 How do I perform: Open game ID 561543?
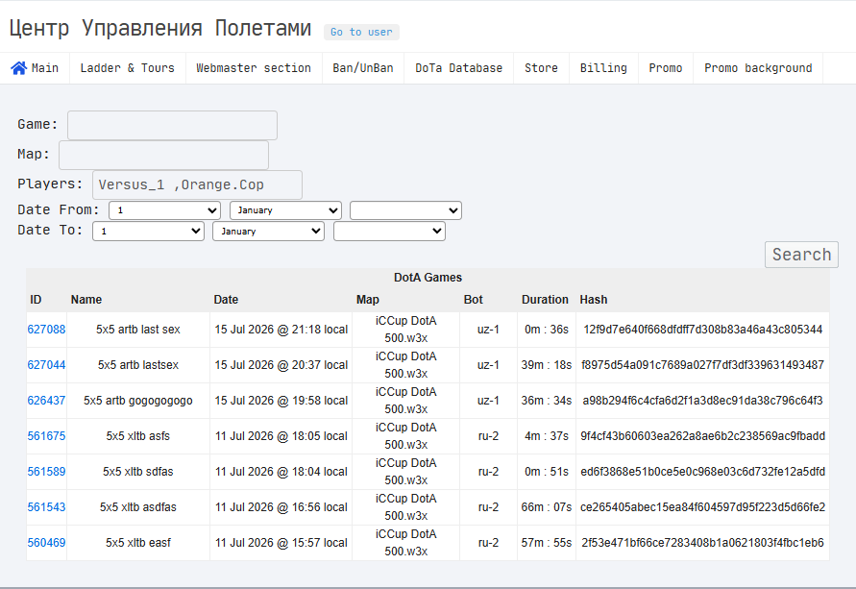[x=46, y=506]
